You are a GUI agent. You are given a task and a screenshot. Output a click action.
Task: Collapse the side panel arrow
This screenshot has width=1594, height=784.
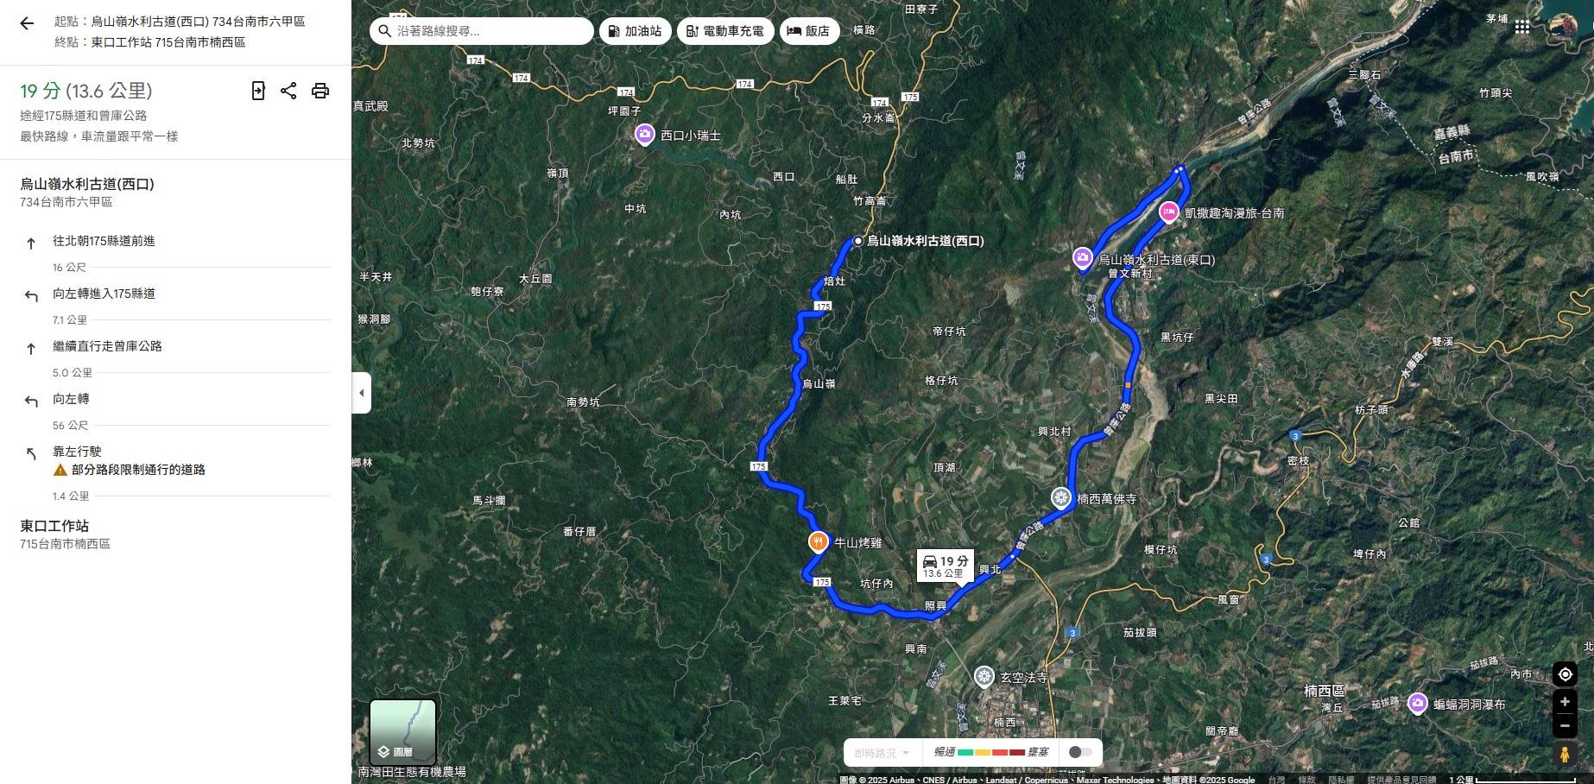coord(361,393)
